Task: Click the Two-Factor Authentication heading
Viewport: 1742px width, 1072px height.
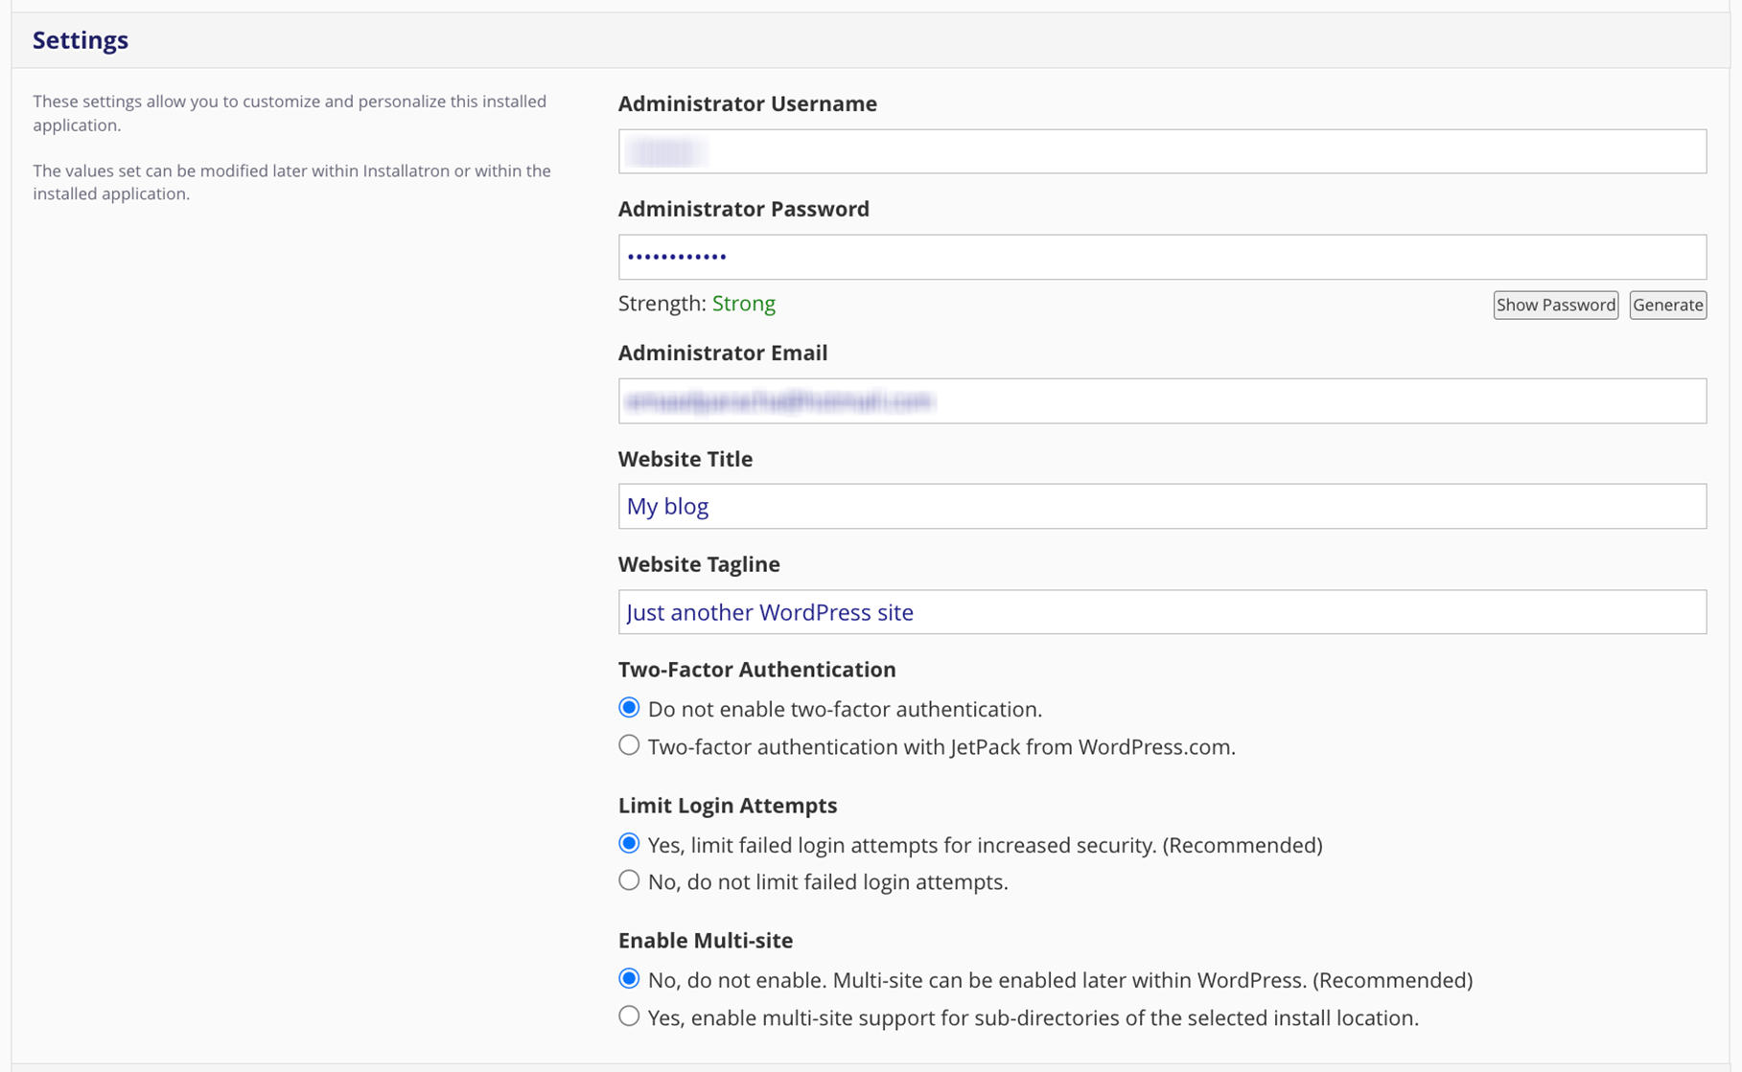Action: (756, 670)
